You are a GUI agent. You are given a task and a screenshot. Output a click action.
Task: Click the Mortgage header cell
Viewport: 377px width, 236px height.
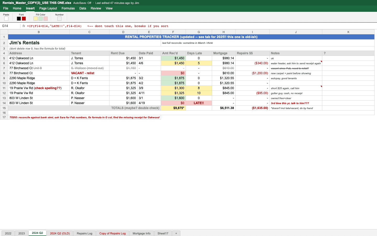[x=224, y=53]
